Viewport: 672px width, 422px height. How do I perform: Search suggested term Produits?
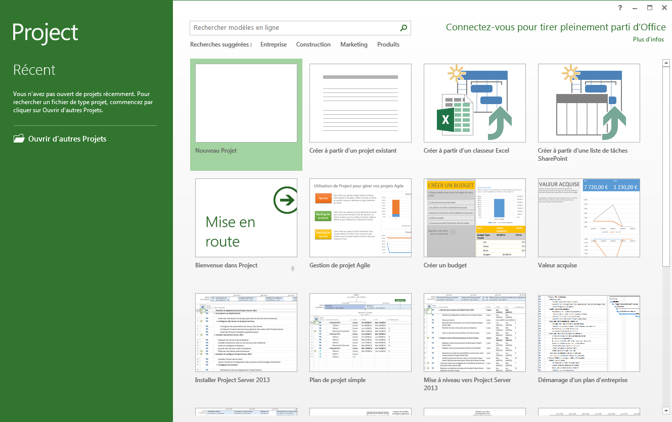tap(388, 44)
